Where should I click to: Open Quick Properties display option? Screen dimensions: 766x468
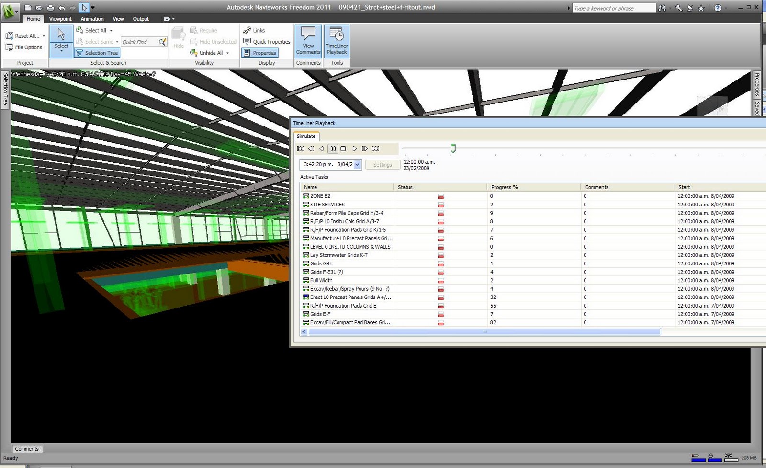(x=267, y=42)
